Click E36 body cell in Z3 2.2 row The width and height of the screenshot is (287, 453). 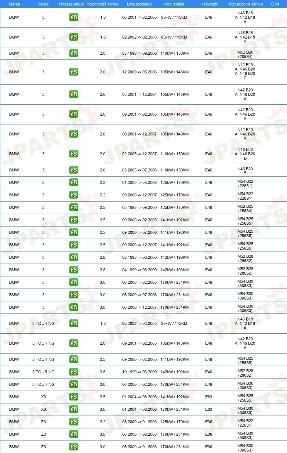click(209, 422)
